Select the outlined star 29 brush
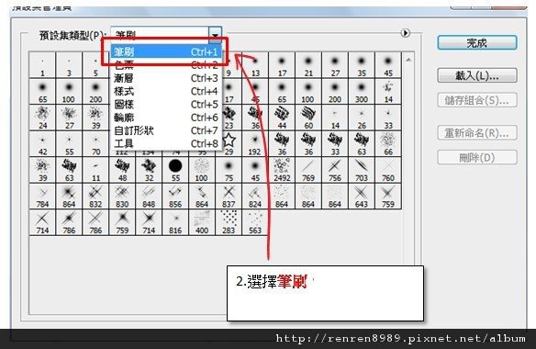 point(229,144)
